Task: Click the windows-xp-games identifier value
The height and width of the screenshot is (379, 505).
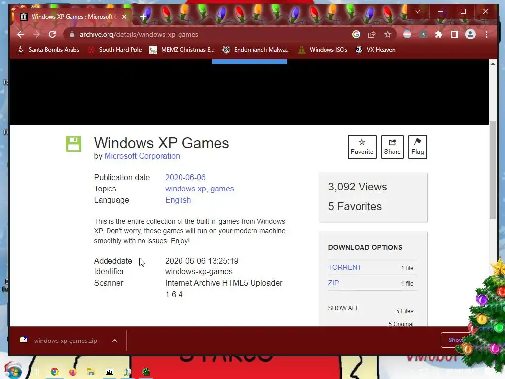Action: point(199,272)
